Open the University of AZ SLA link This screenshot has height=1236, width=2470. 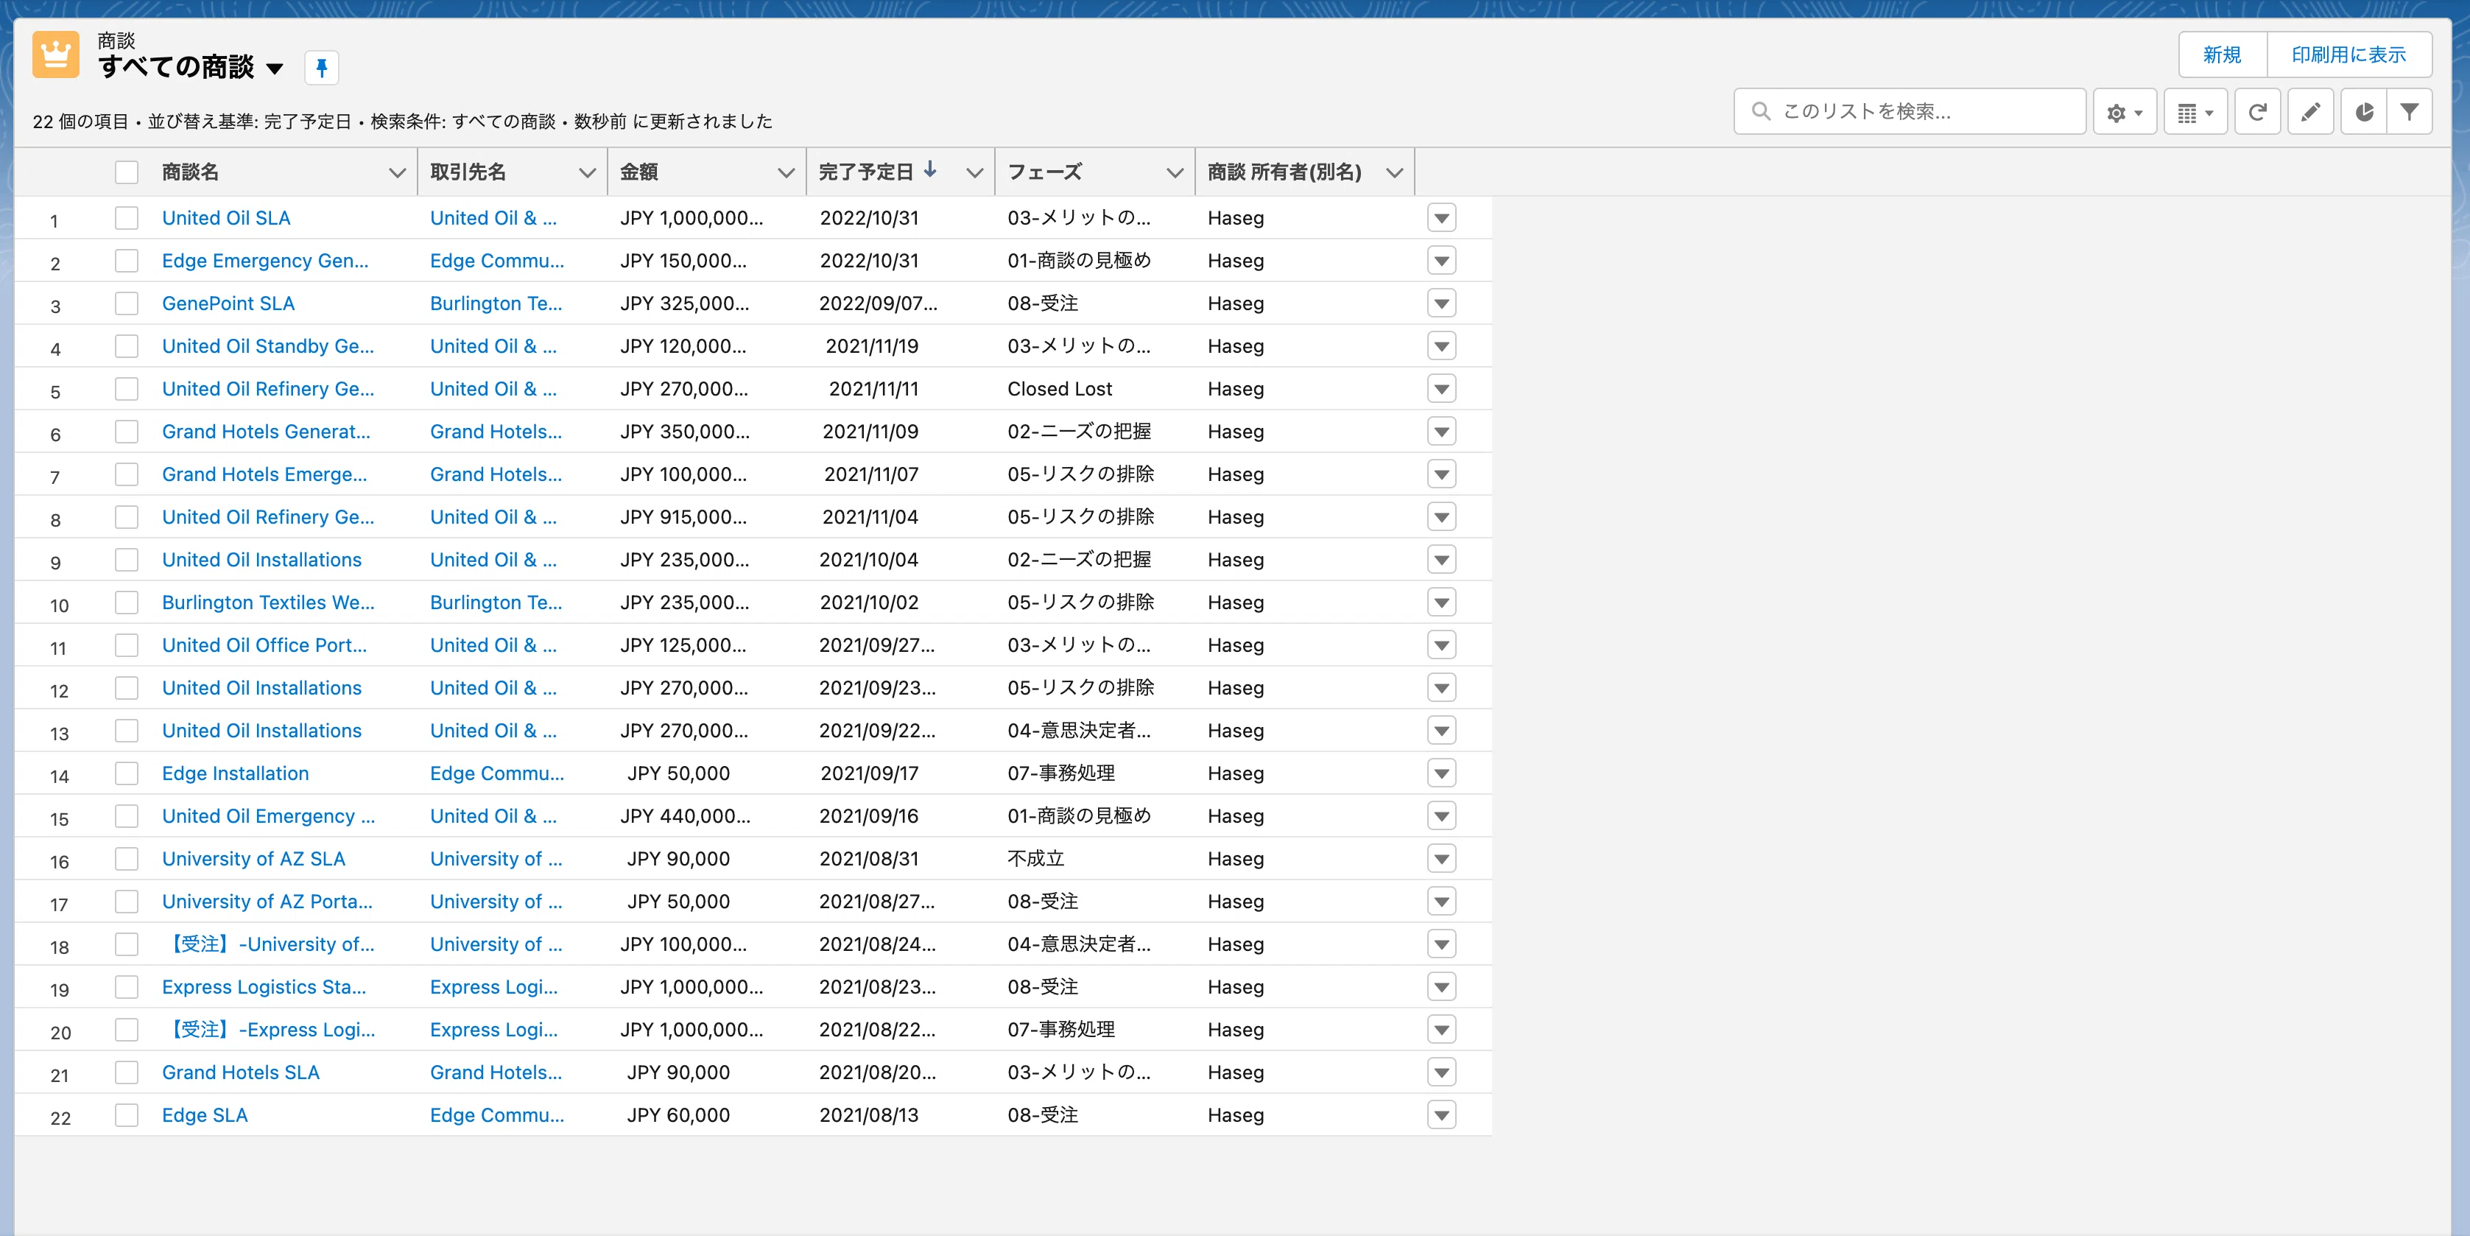click(x=253, y=858)
